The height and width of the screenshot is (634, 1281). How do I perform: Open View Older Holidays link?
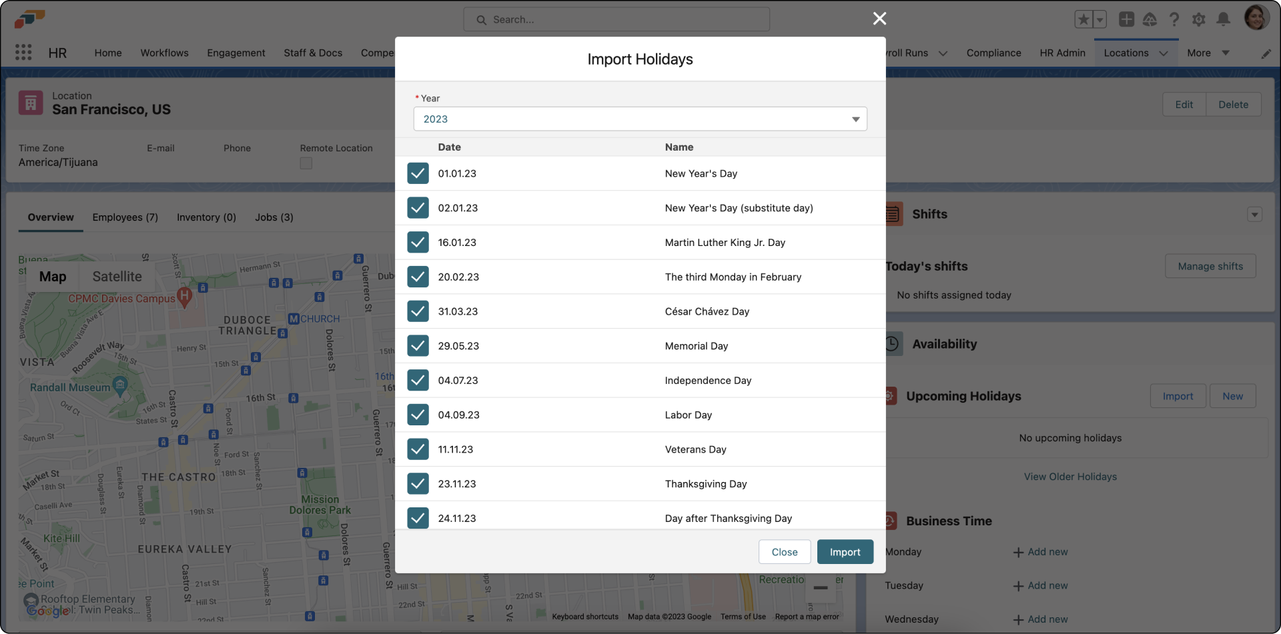1070,476
